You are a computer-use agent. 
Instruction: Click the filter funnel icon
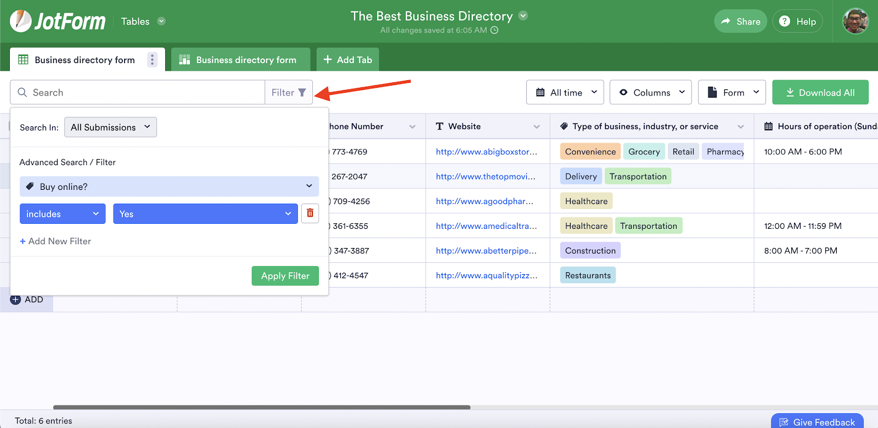coord(302,93)
